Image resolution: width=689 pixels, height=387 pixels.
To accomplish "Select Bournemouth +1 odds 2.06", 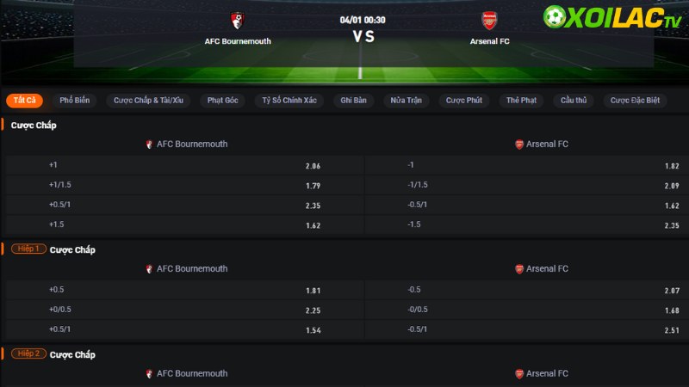I will pos(185,165).
